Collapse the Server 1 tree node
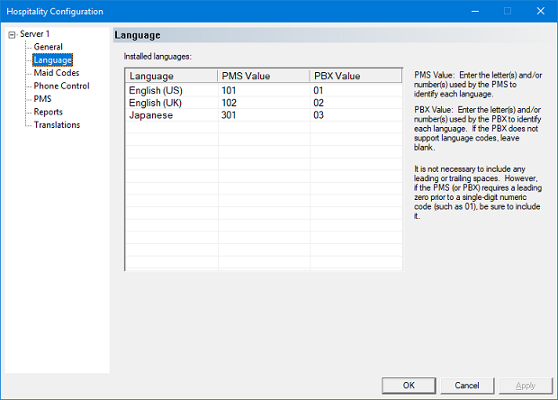 click(11, 34)
